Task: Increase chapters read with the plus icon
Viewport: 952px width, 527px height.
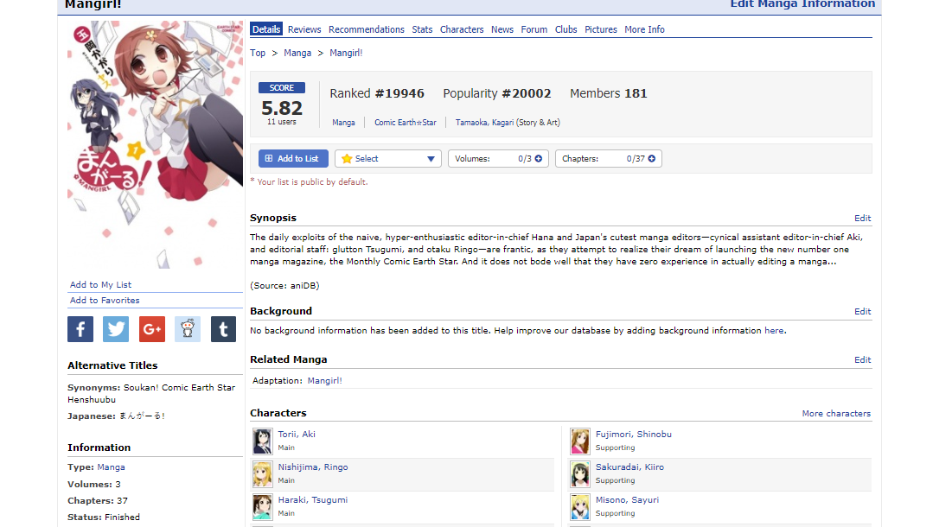Action: point(652,159)
